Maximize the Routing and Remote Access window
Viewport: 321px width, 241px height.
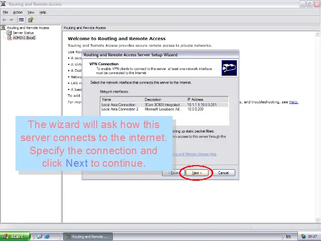coord(309,4)
